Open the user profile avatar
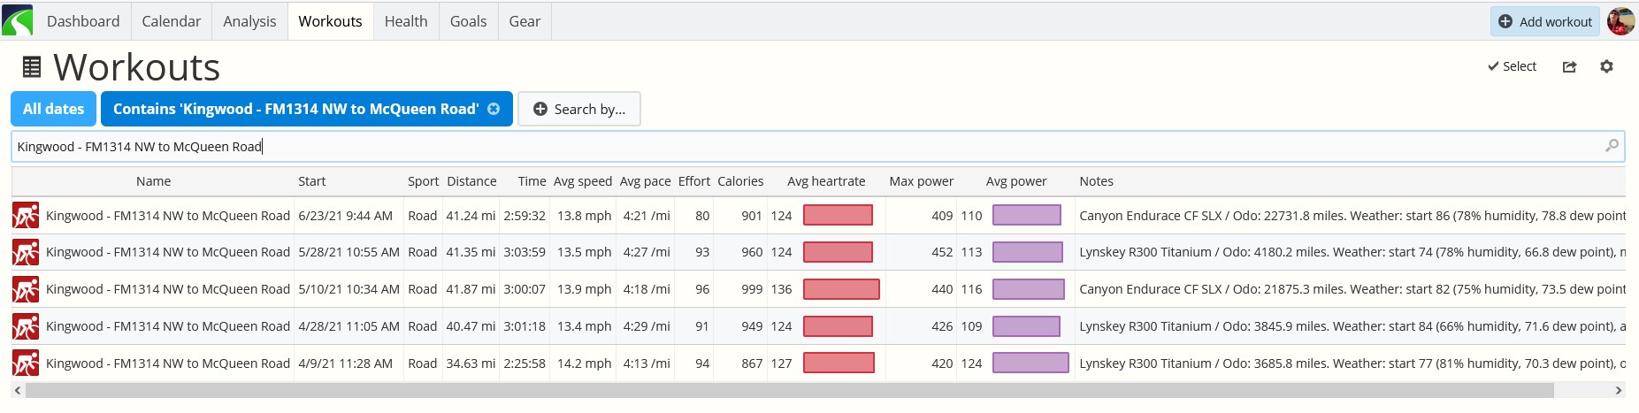1639x413 pixels. (1620, 21)
